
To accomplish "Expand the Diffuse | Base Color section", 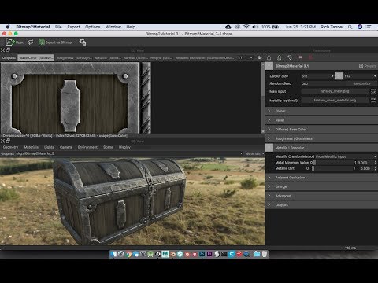I will point(322,130).
